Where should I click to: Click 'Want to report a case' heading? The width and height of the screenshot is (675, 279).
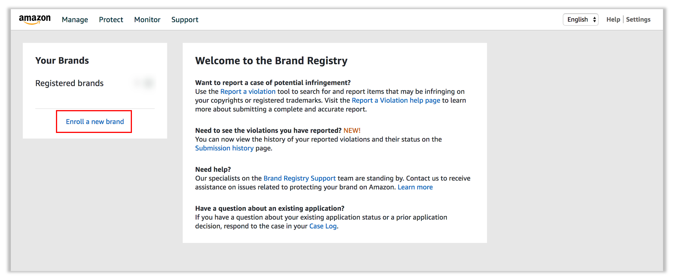(273, 83)
